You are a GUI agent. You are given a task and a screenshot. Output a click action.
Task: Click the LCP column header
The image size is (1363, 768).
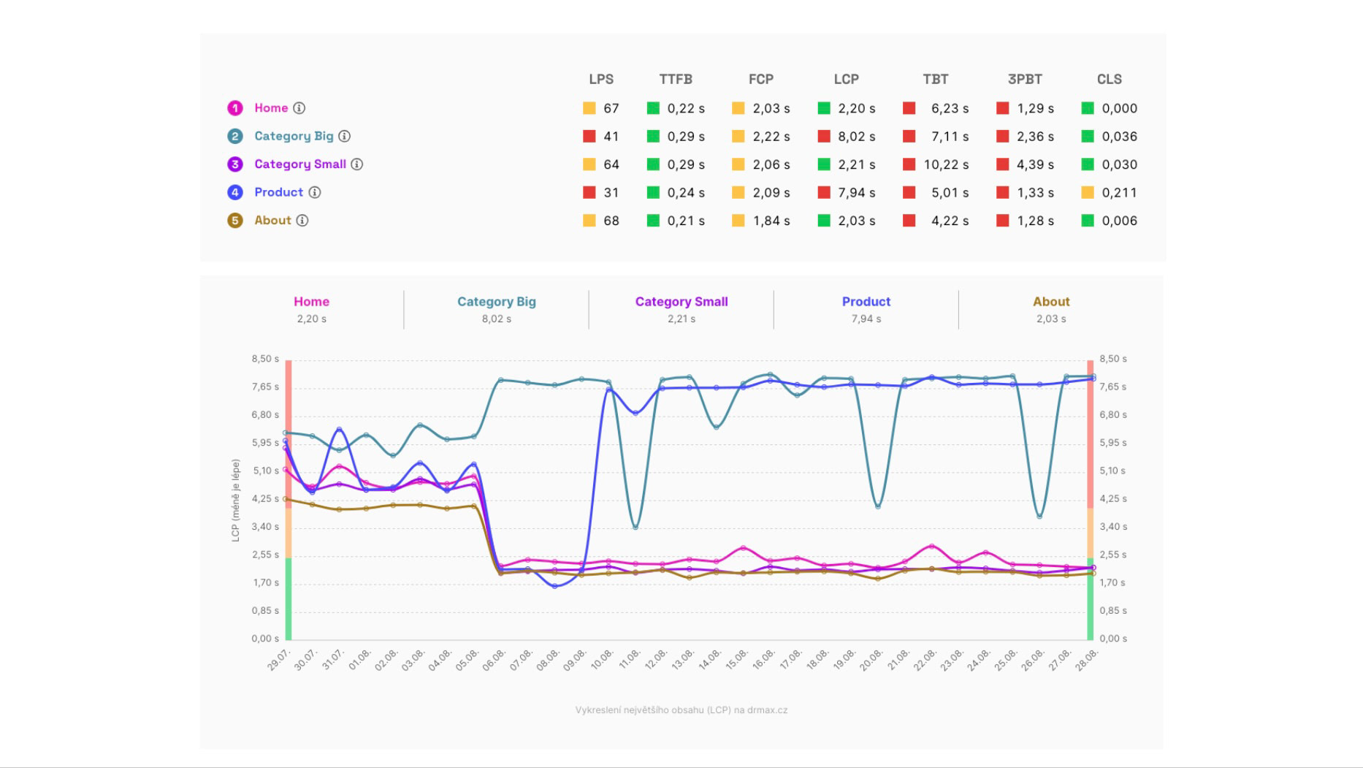[847, 79]
